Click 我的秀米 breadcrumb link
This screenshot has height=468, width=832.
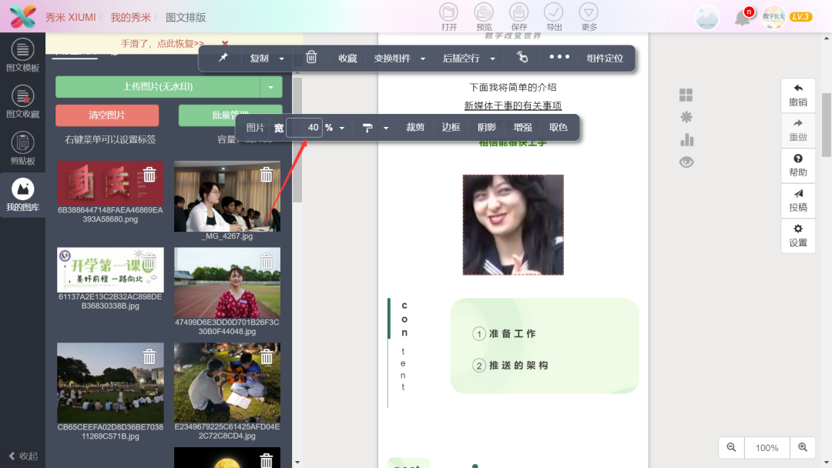(x=130, y=18)
